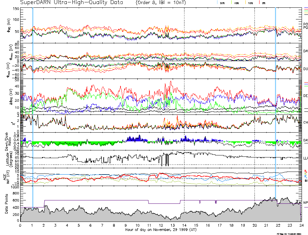Select the dashed vertical line at hour 20
The height and width of the screenshot is (235, 308).
[x=254, y=101]
